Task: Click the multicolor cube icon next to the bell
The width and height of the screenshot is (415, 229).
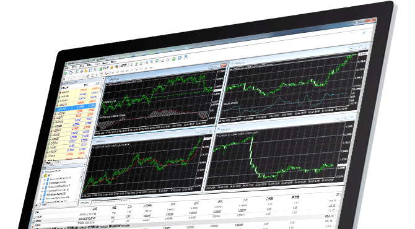Action: (x=116, y=67)
